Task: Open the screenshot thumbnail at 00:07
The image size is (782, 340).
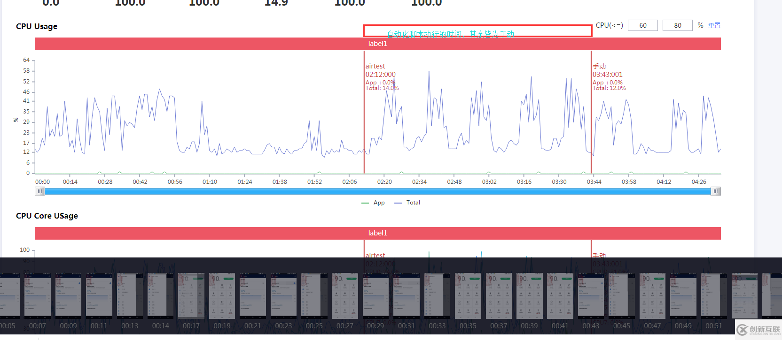Action: (38, 296)
